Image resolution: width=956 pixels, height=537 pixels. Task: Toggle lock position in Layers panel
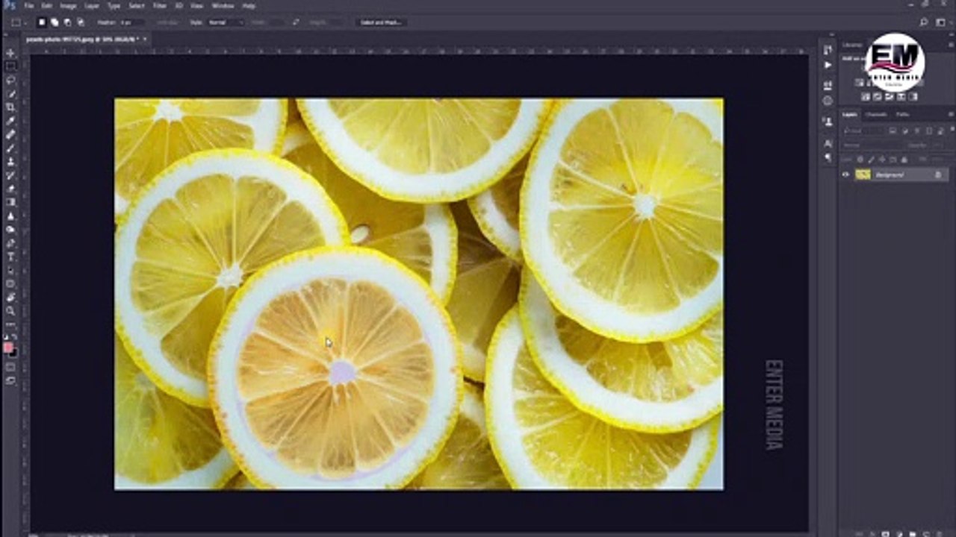click(882, 160)
